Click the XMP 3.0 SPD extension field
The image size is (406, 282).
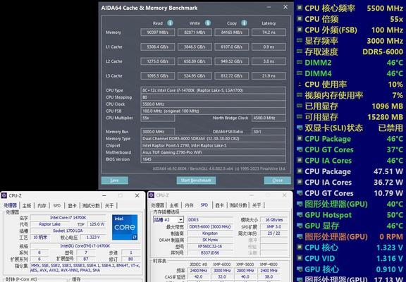pyautogui.click(x=273, y=226)
